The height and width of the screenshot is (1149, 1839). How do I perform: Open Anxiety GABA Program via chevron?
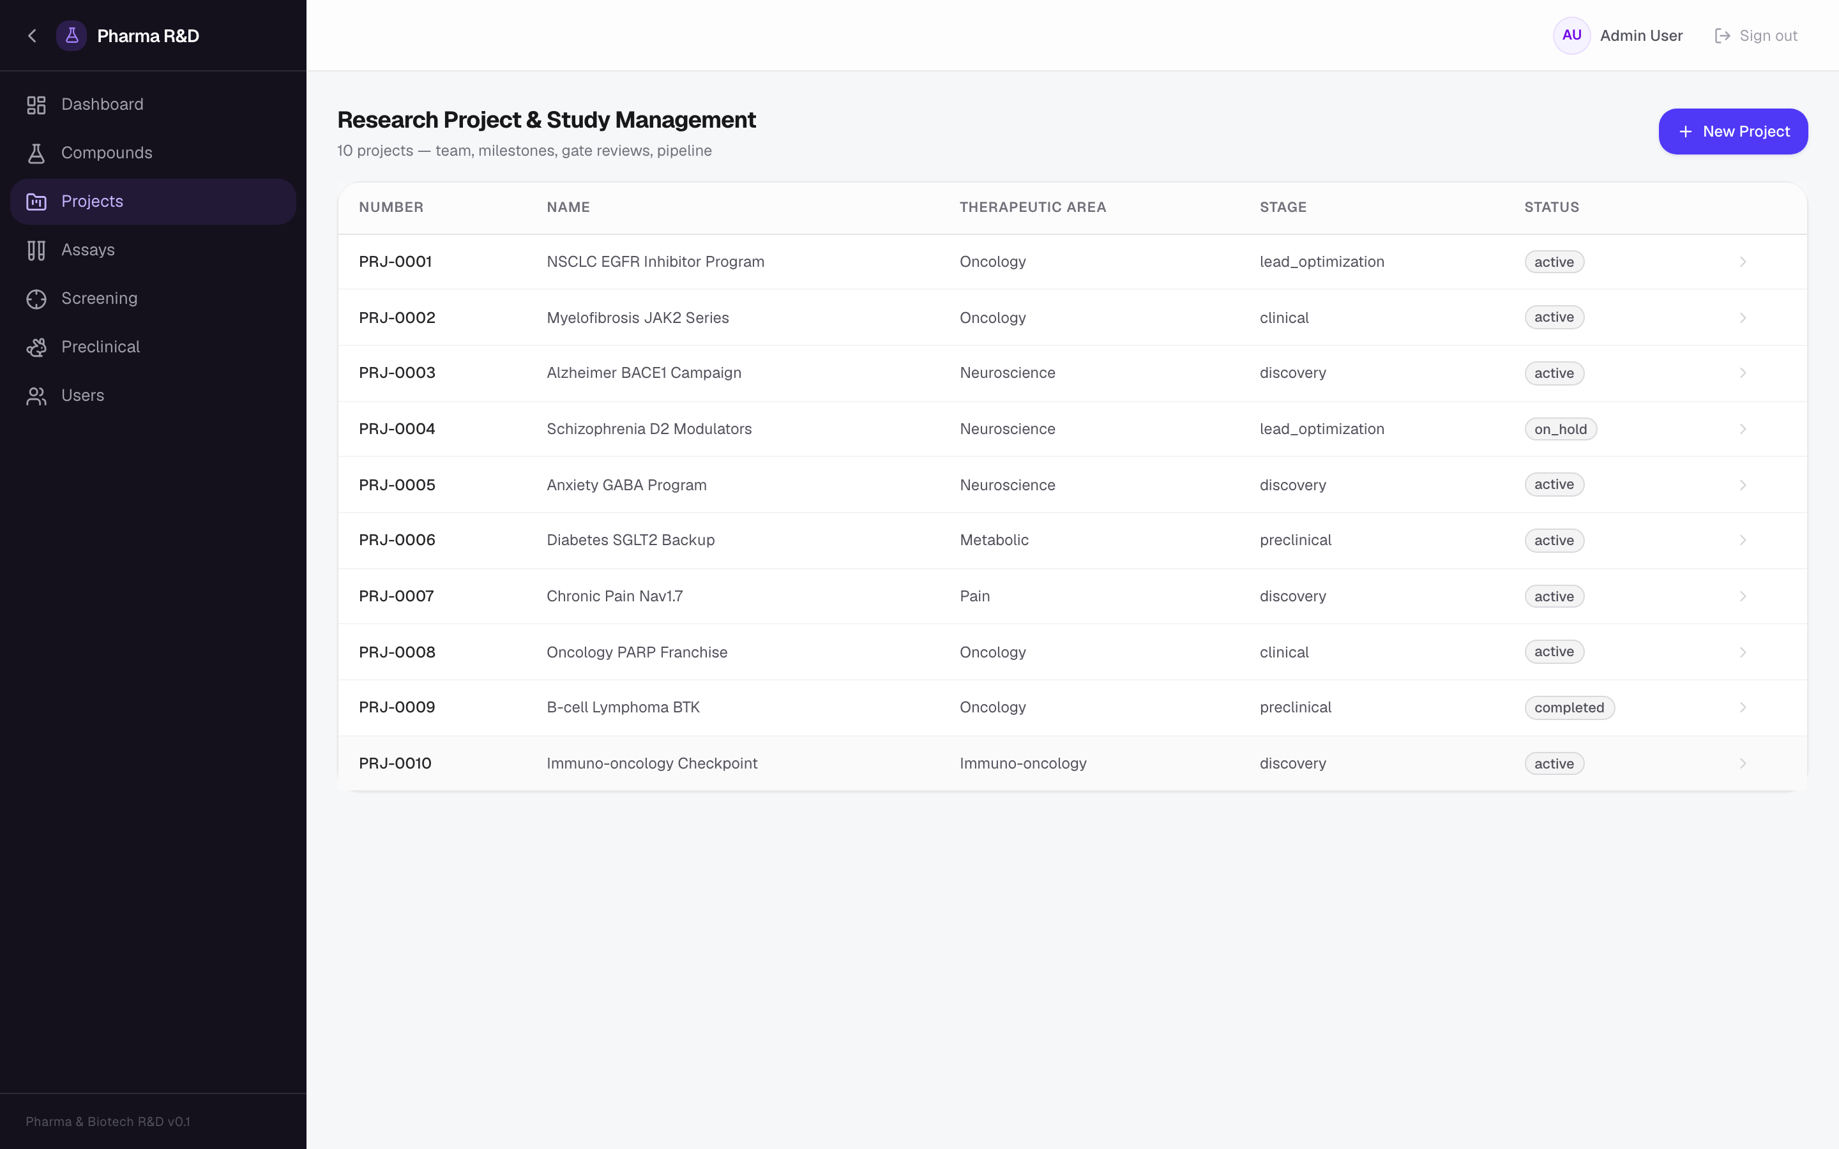(x=1743, y=485)
